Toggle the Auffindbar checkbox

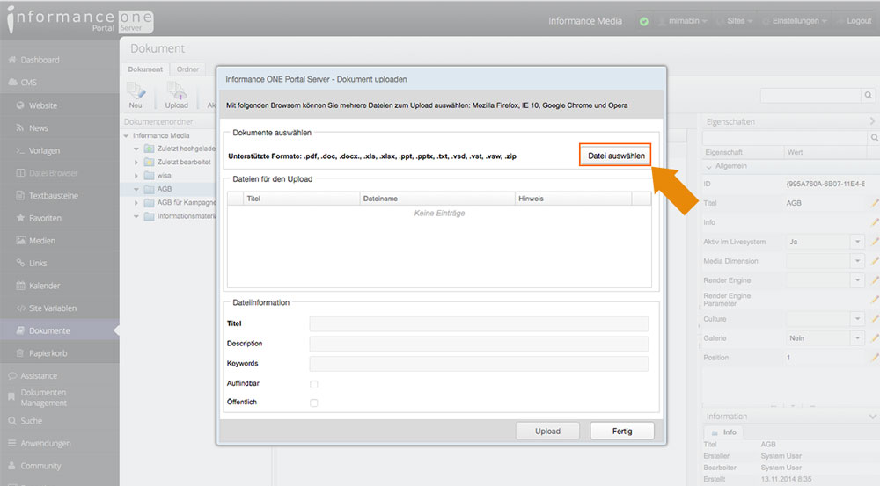(x=314, y=384)
